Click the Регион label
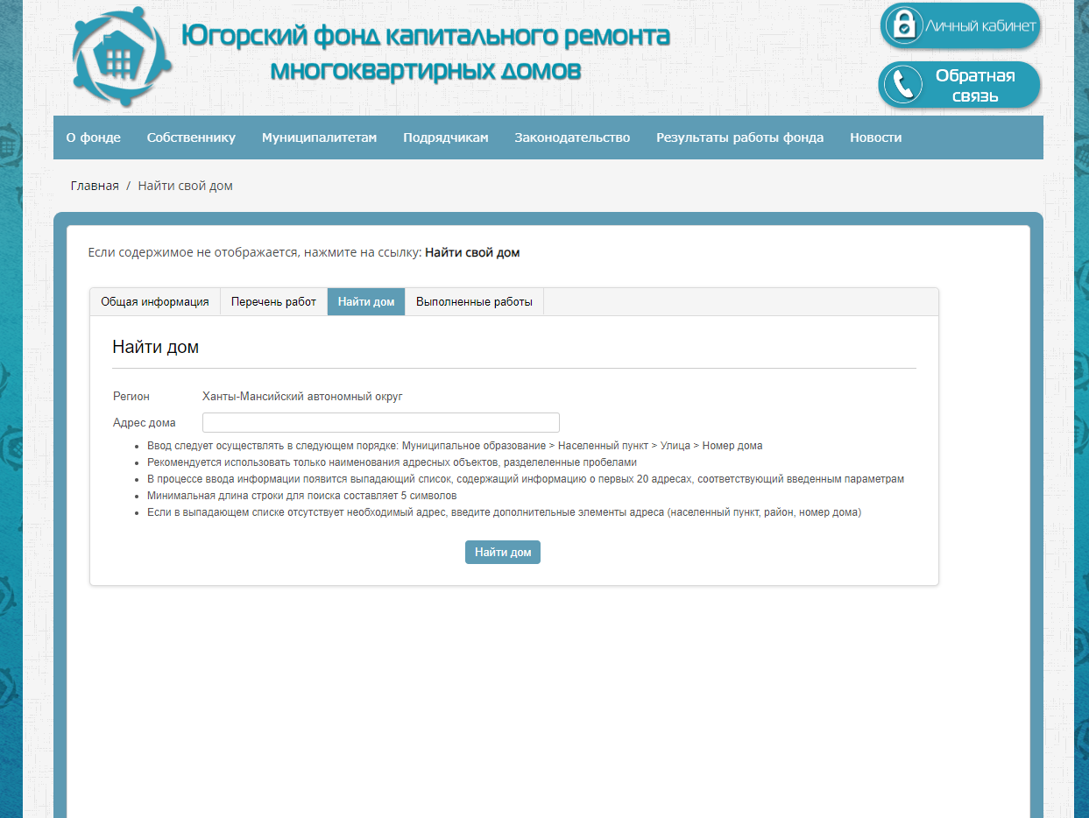1089x818 pixels. 131,397
